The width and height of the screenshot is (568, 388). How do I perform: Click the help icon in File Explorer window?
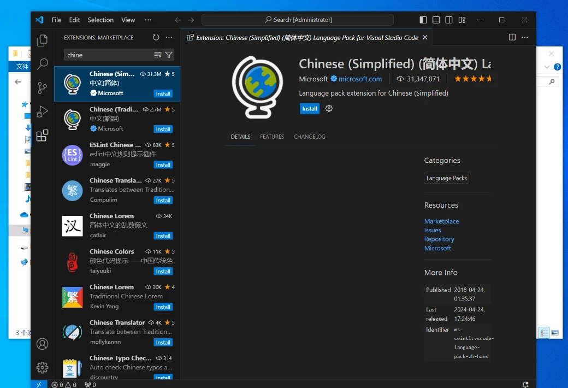pos(558,67)
